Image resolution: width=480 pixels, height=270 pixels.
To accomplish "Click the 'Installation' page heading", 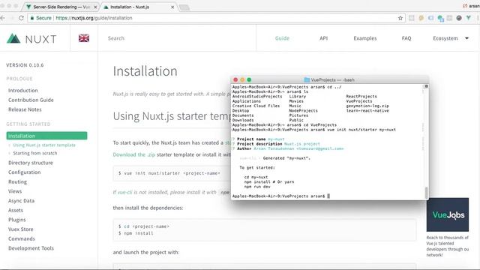I will tap(145, 71).
